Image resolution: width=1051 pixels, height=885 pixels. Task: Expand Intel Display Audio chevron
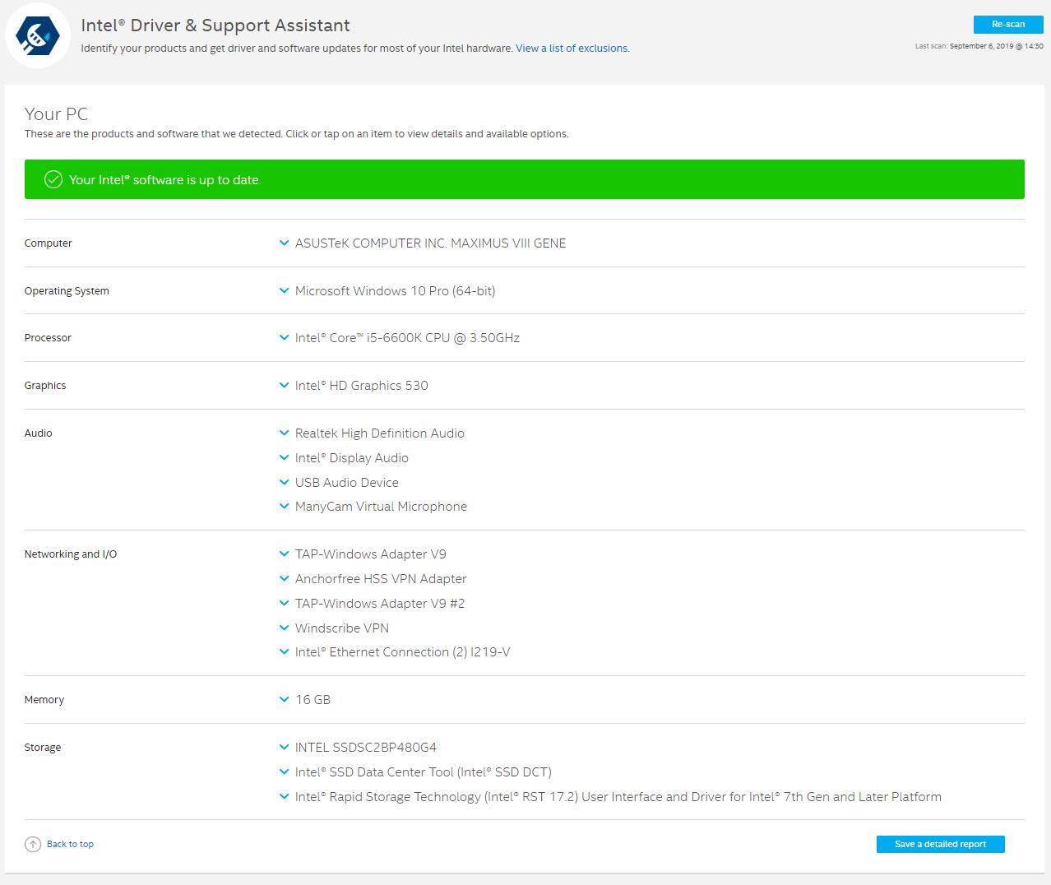(x=284, y=458)
